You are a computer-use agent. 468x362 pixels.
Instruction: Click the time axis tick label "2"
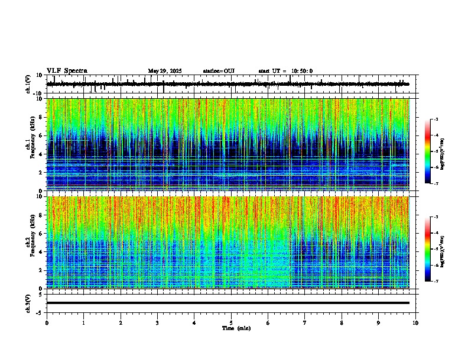(121, 323)
